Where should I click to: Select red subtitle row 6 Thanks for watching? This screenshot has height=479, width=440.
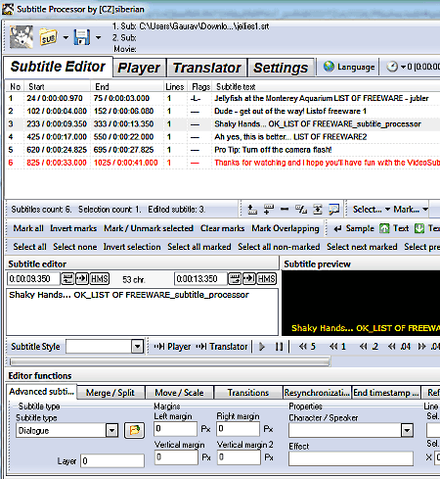223,163
